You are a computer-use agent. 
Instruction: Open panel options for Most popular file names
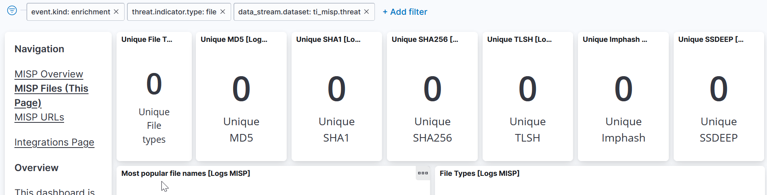(x=423, y=173)
